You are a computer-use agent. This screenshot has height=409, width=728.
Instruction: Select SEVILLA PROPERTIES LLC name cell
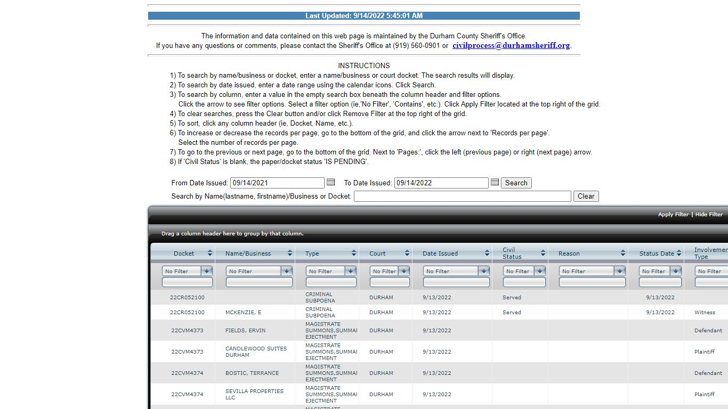point(255,394)
